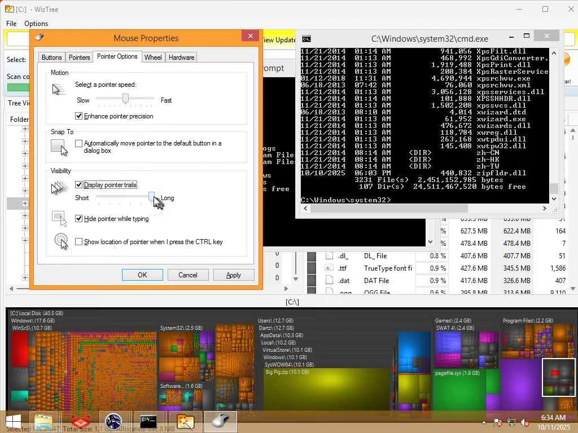
Task: Click System32 (2.5 GB) label in treemap
Action: coord(181,328)
